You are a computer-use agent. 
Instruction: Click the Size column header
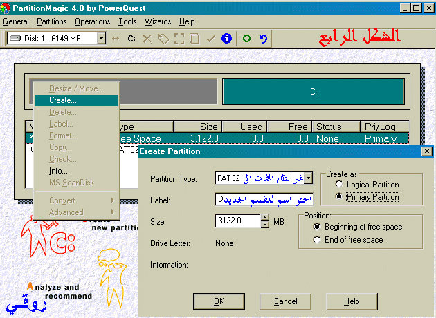pos(197,127)
